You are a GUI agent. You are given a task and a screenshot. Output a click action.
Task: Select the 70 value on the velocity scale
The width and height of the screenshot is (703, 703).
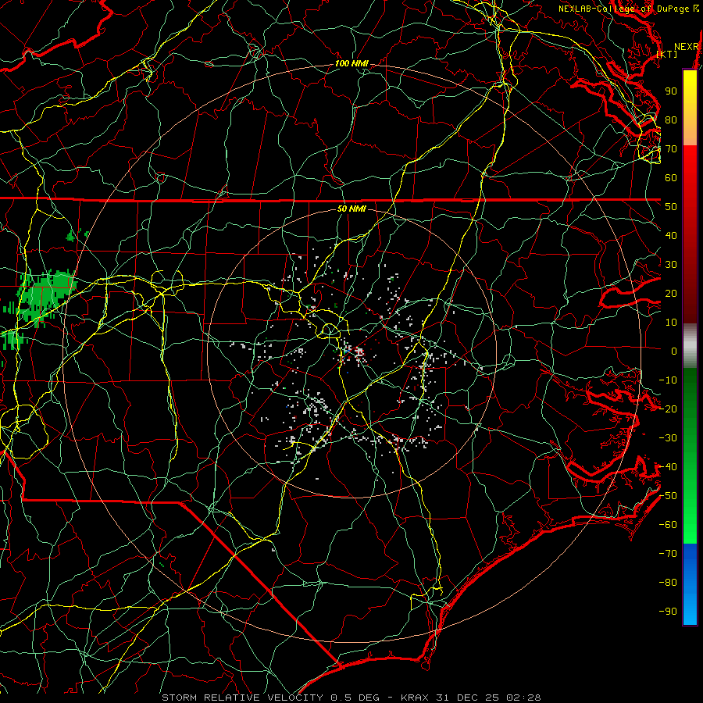tap(671, 149)
